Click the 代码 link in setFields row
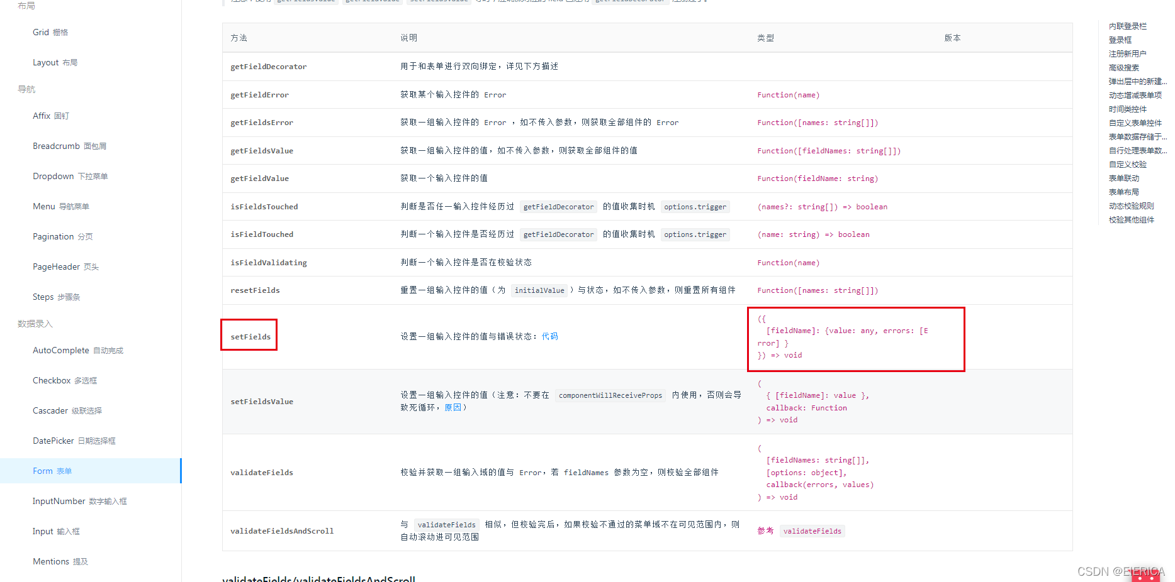This screenshot has height=582, width=1175. [x=550, y=336]
